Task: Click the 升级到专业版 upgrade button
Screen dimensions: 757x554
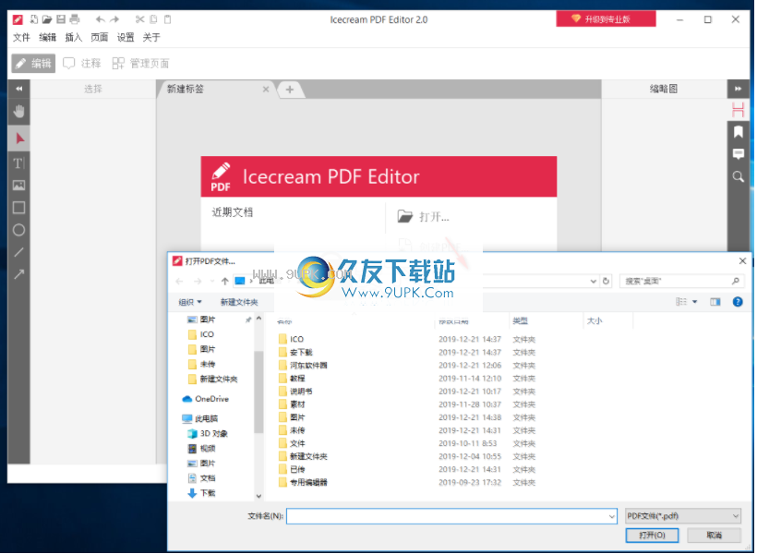Action: (607, 19)
